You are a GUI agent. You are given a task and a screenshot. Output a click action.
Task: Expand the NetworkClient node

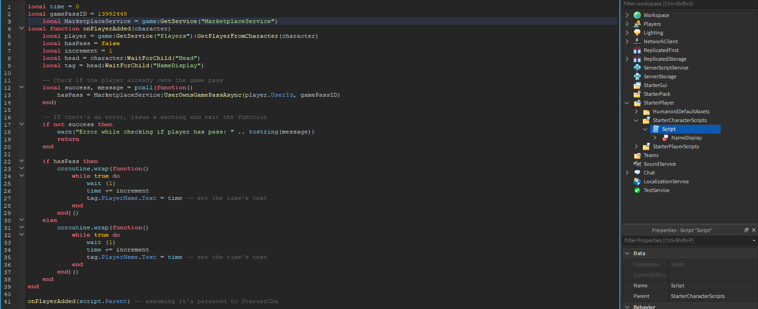[x=627, y=41]
